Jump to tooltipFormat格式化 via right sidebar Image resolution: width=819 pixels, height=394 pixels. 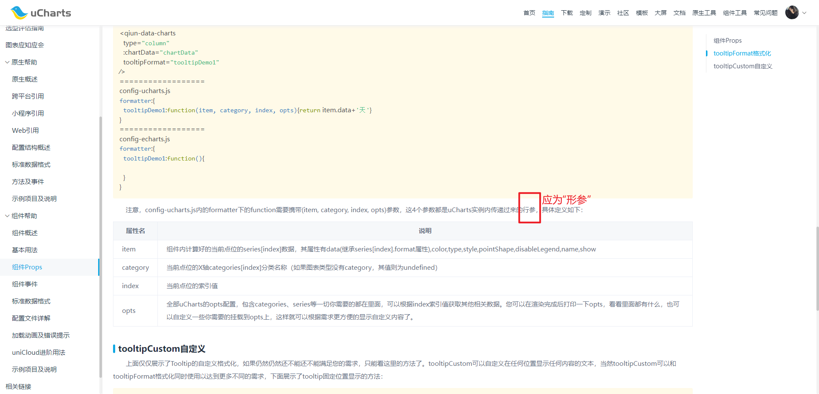click(x=743, y=53)
